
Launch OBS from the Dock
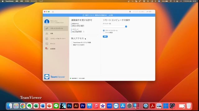tap(172, 106)
